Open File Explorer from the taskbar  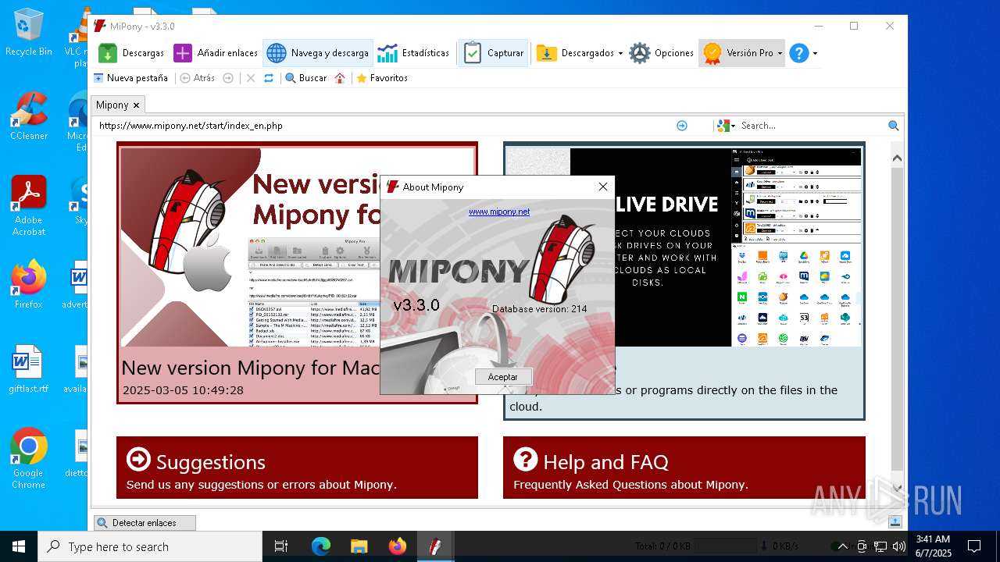point(359,546)
